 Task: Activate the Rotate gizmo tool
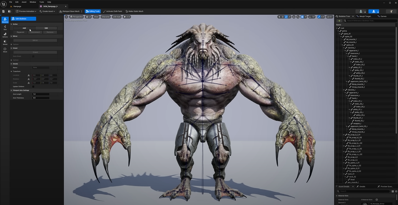point(286,17)
